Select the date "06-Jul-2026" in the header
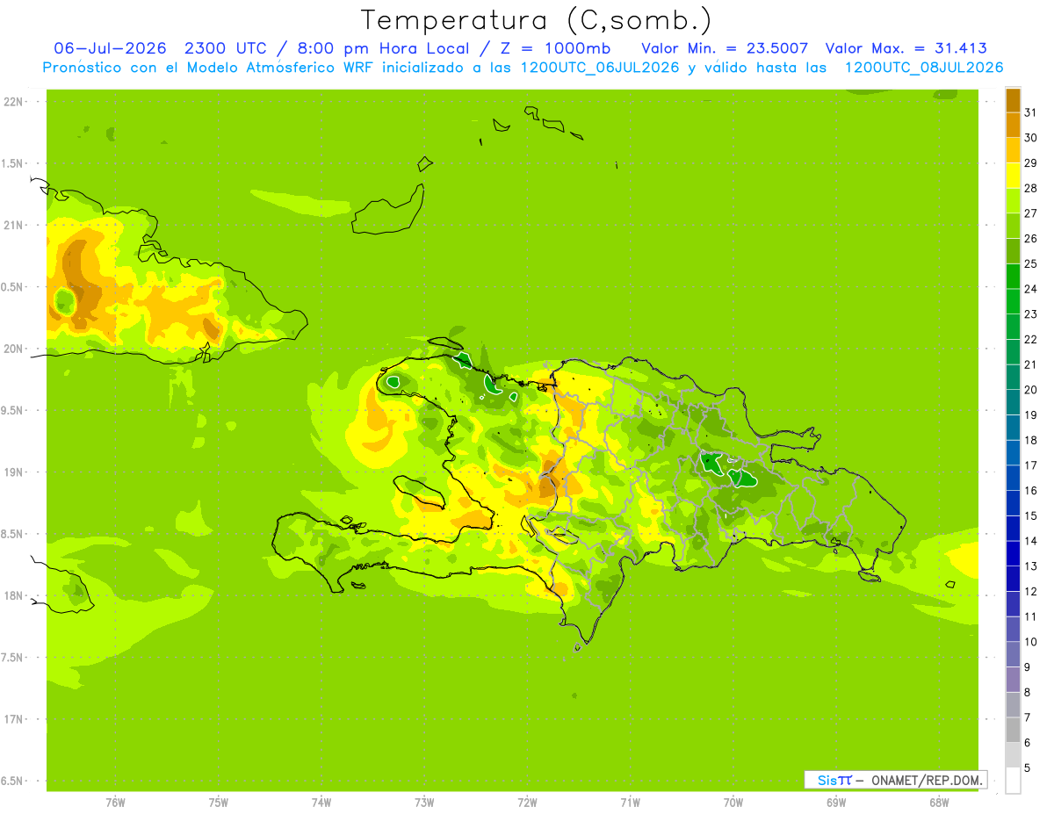 [110, 48]
